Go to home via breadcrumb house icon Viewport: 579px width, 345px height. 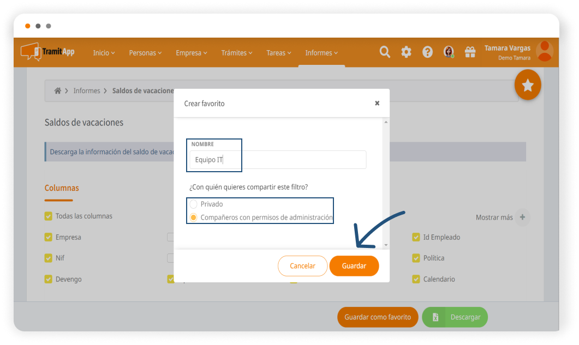click(58, 91)
